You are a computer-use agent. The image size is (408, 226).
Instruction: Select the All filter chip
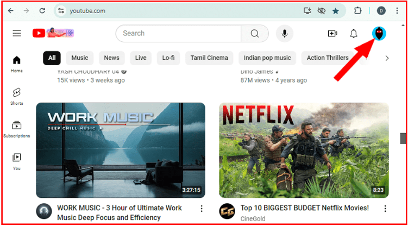click(52, 58)
